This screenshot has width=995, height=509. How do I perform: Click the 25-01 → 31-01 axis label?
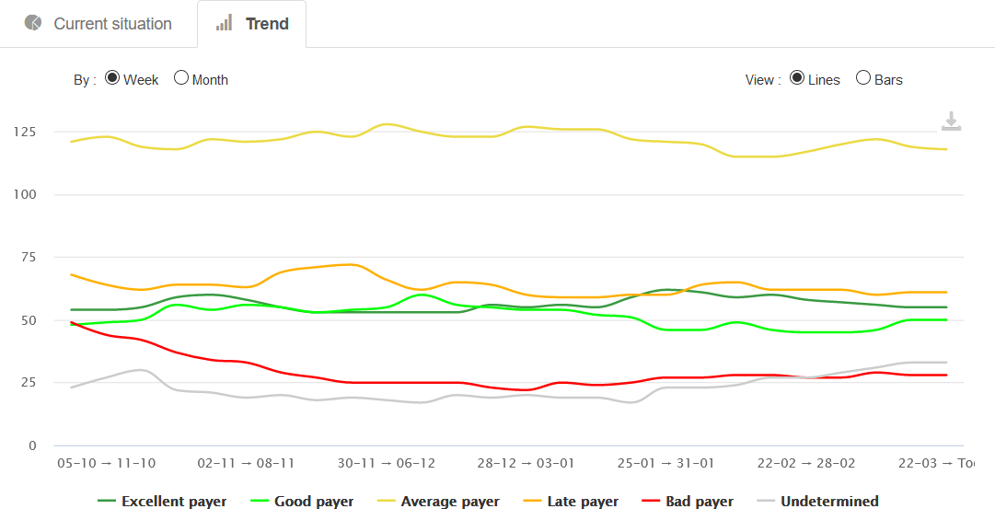click(x=665, y=463)
